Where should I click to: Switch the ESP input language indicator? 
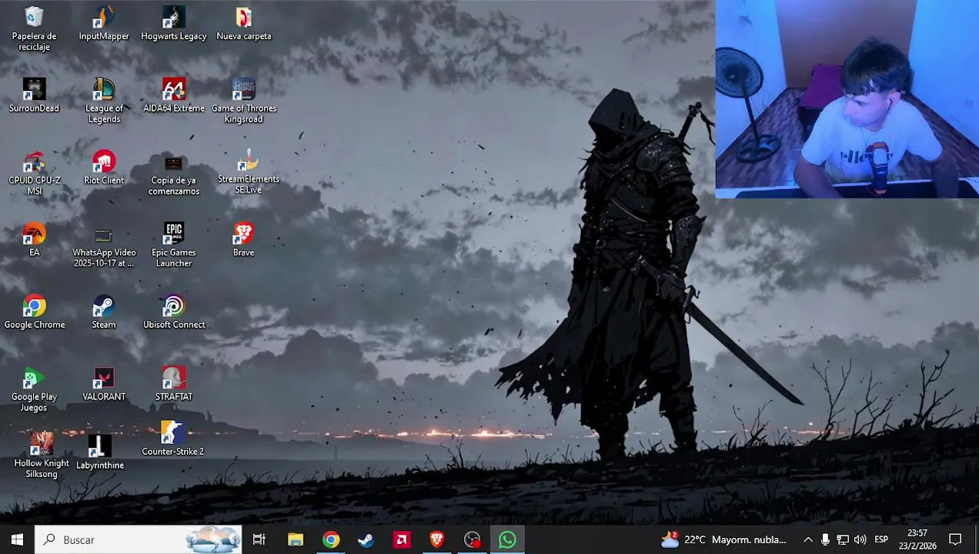point(881,539)
